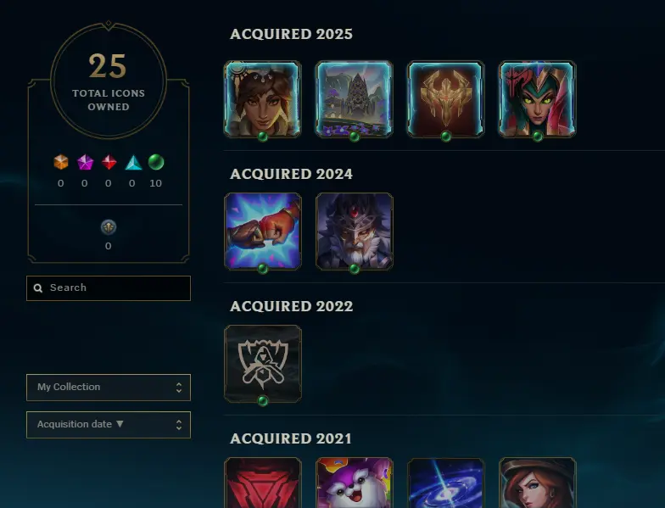Viewport: 665px width, 508px height.
Task: Select the brown-haired champion icon from 2025
Action: [263, 99]
